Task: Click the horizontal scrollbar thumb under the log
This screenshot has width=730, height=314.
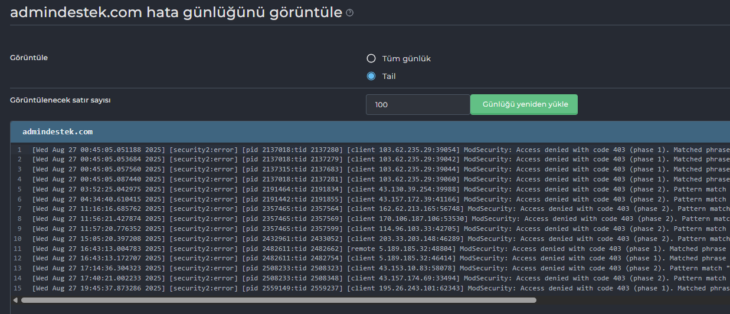Action: 279,300
